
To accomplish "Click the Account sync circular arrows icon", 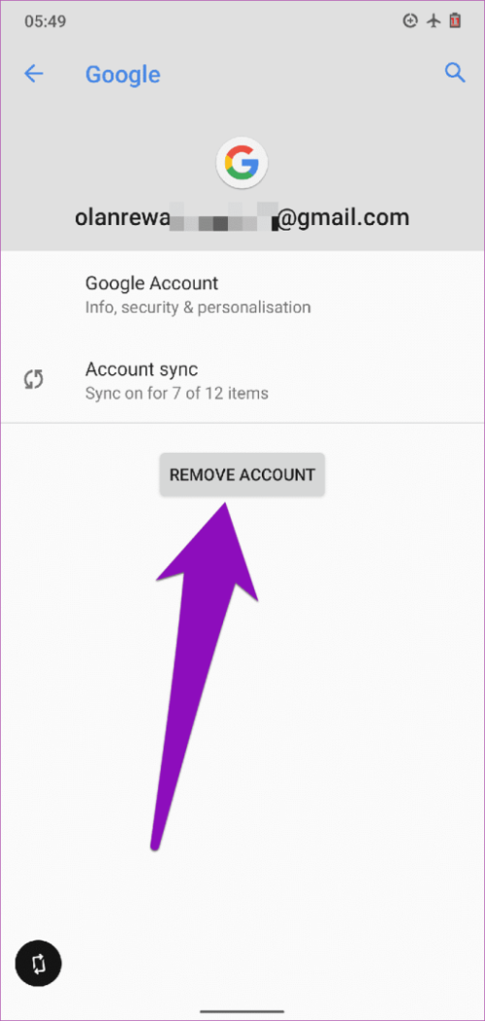I will (x=33, y=380).
